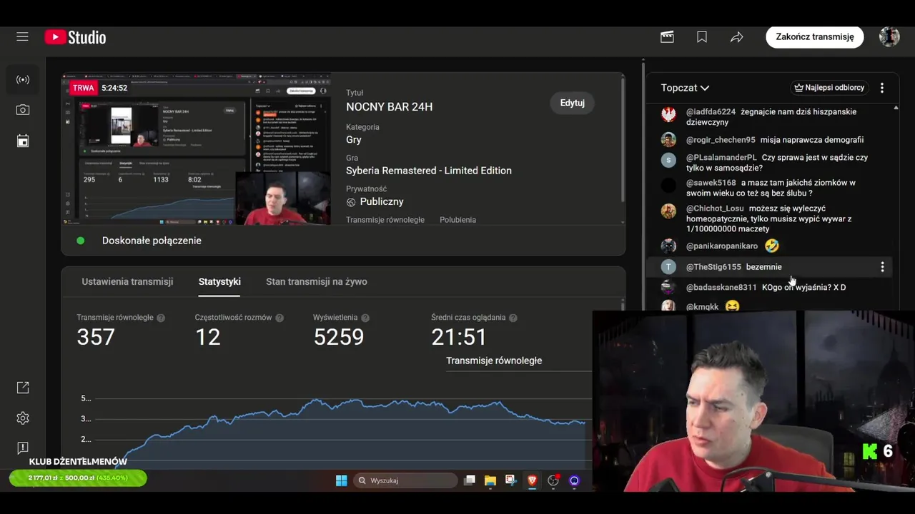Click the Doskonałe połączenie status text

(152, 241)
